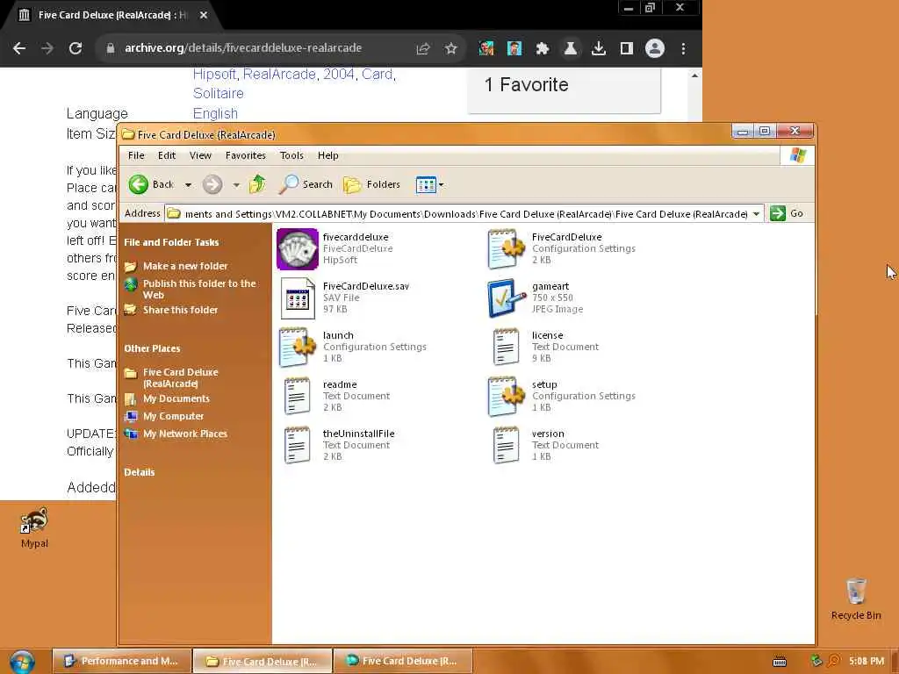Open the readme text document

[297, 396]
